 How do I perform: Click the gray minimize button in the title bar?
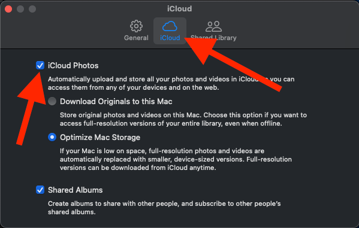coord(20,9)
